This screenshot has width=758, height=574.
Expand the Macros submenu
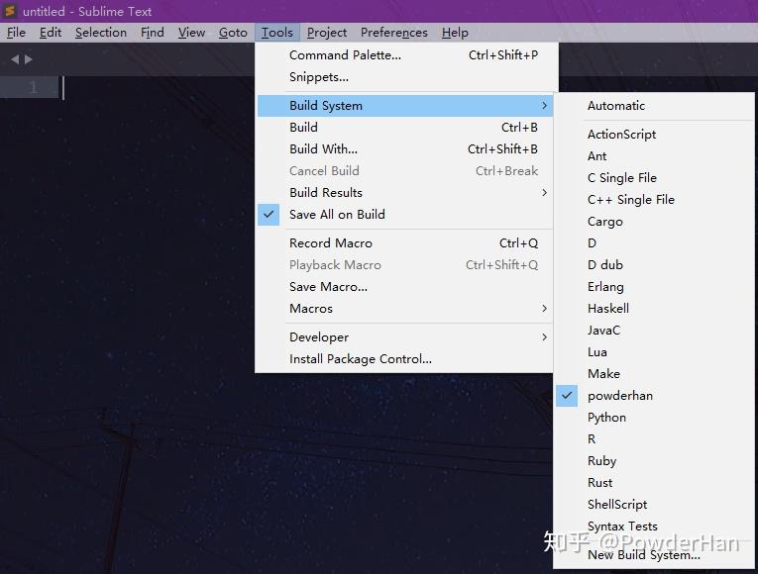405,309
